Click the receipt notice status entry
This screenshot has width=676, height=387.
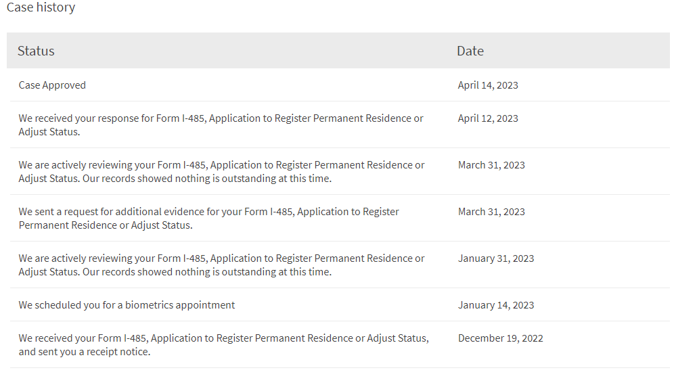coord(224,345)
